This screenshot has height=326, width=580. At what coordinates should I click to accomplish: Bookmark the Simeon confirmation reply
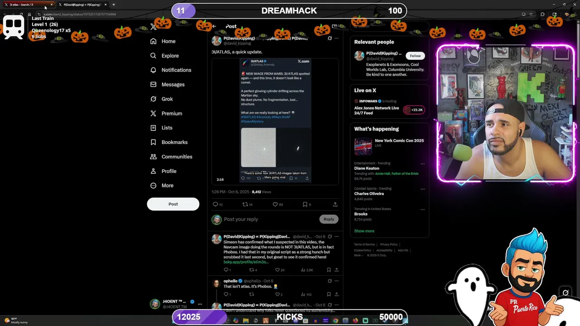click(x=329, y=270)
